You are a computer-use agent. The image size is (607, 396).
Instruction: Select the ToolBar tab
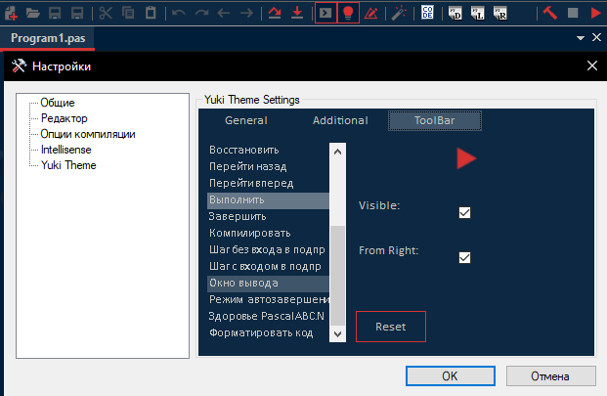[435, 121]
